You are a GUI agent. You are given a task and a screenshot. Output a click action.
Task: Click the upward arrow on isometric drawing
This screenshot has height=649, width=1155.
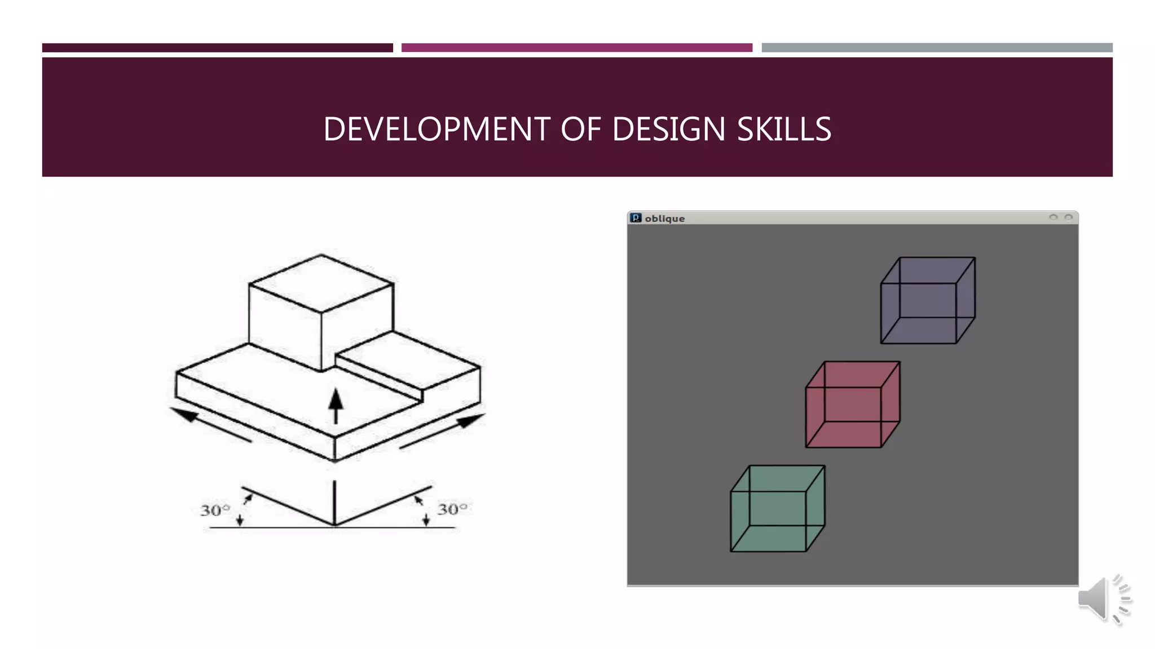tap(336, 406)
